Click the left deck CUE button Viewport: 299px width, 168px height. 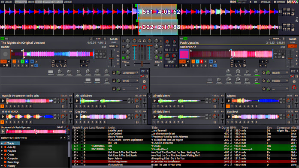pyautogui.click(x=3, y=61)
